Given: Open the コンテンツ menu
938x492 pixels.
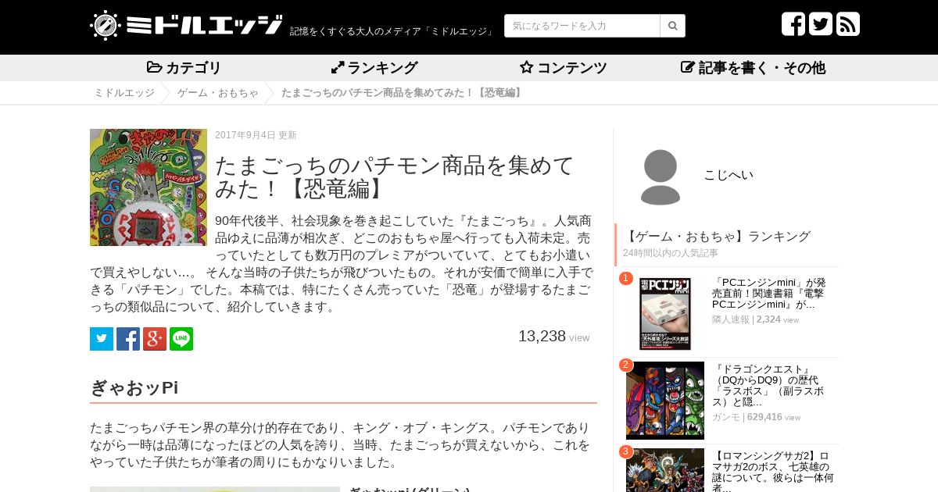Looking at the screenshot, I should coord(564,68).
